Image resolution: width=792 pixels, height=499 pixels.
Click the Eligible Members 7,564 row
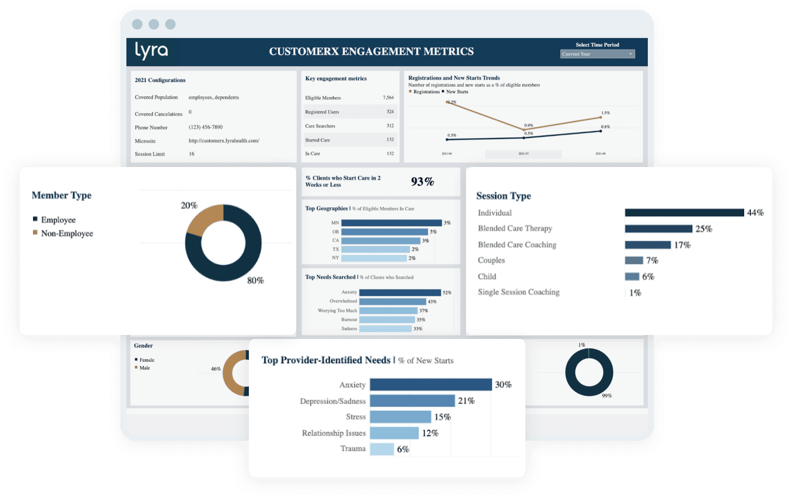350,98
